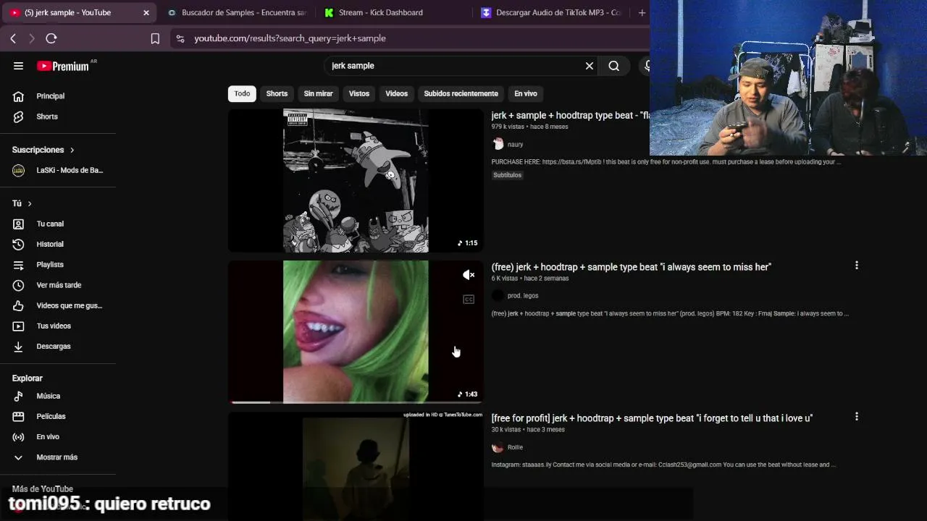
Task: Filter by Subidos recientemente chip
Action: (x=461, y=93)
